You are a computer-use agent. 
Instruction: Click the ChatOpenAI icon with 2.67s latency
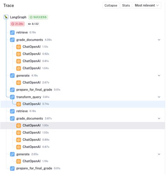(x=19, y=83)
